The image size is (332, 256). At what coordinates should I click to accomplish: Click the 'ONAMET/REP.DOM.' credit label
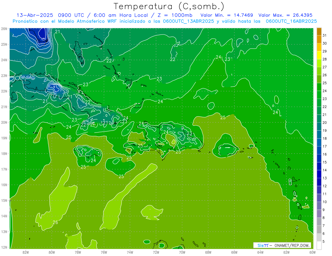pyautogui.click(x=292, y=245)
